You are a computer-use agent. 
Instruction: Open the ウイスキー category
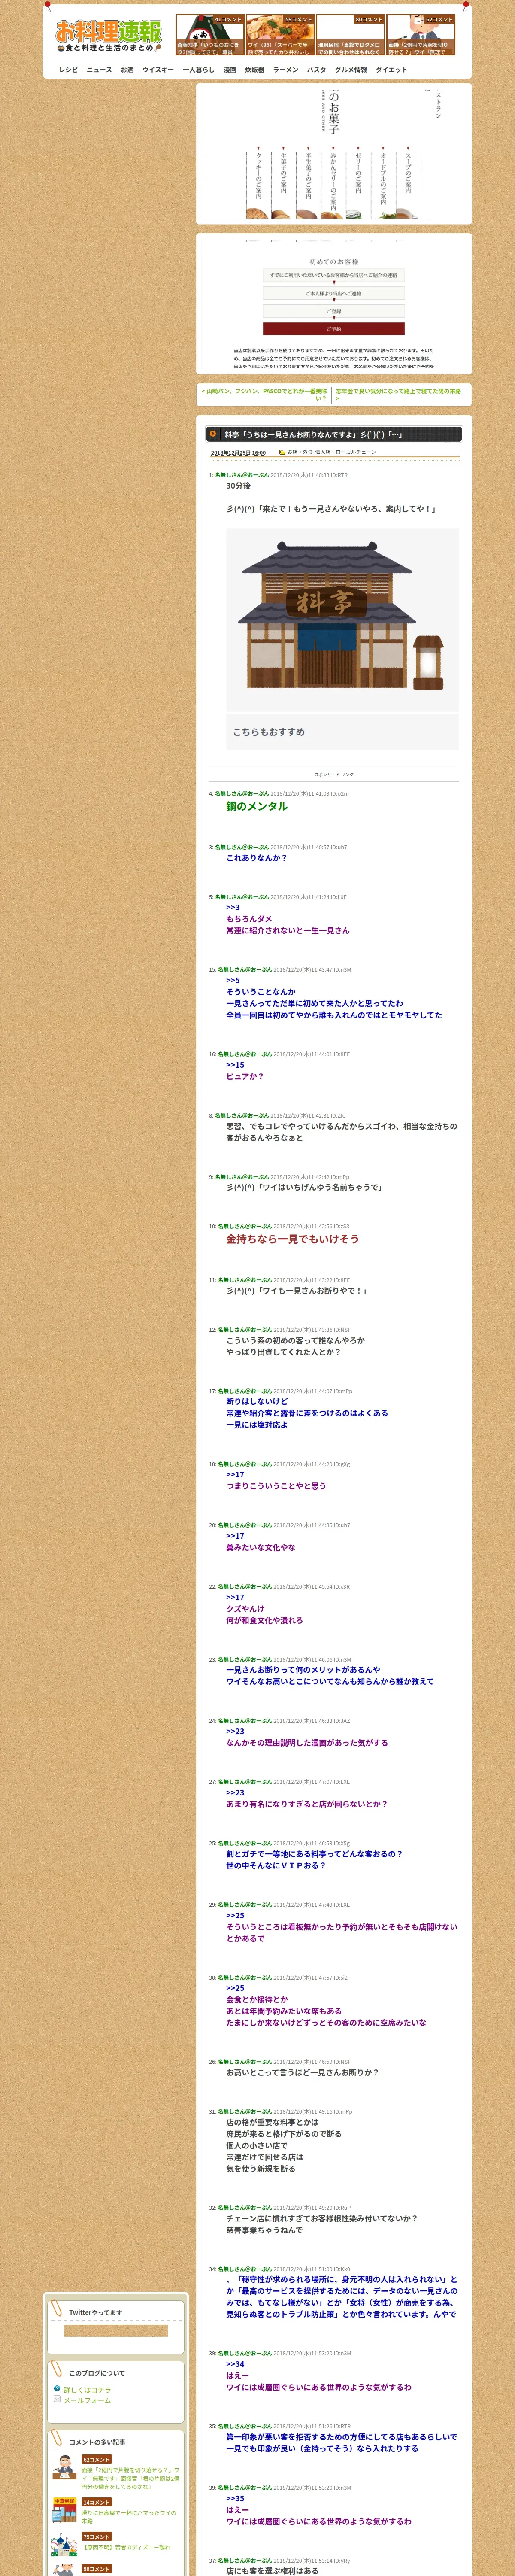click(158, 70)
